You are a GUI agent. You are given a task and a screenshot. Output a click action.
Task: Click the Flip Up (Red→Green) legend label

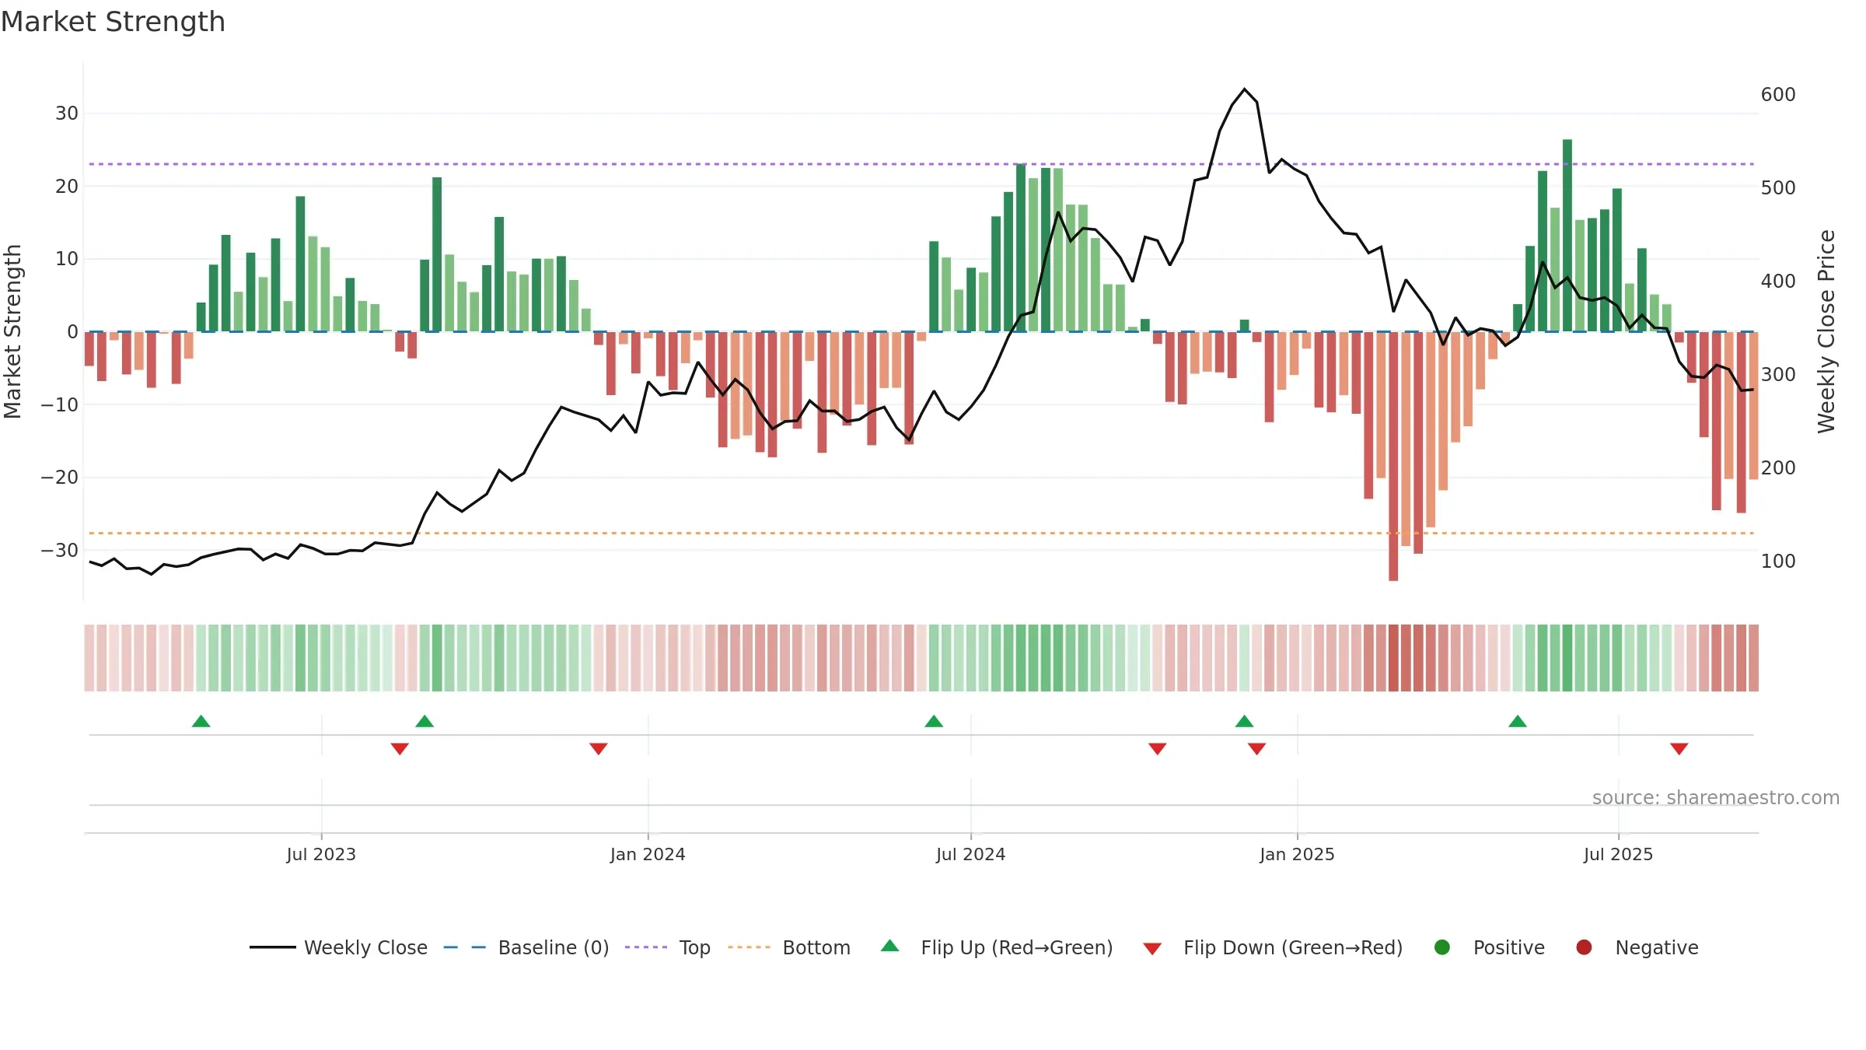click(1017, 947)
